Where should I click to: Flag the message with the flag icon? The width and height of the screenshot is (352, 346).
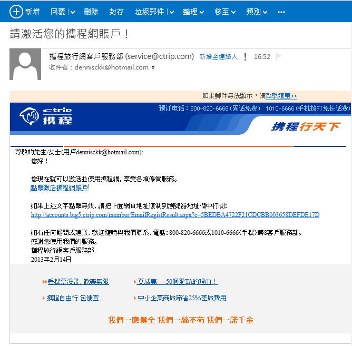pyautogui.click(x=279, y=56)
